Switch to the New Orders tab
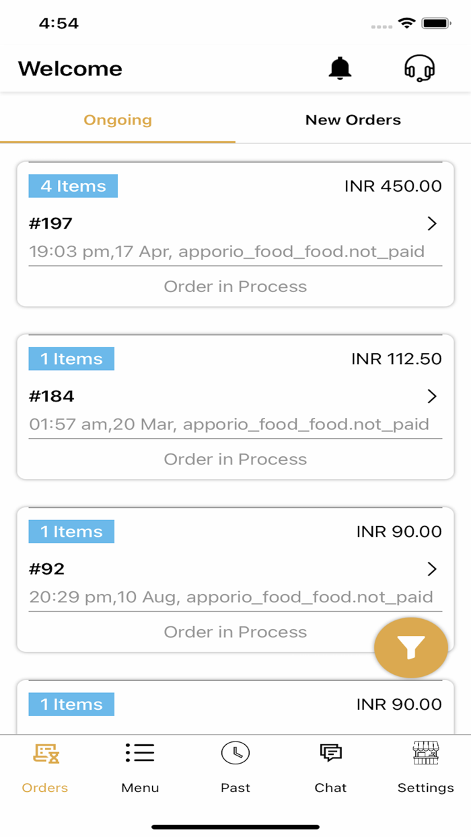 coord(353,120)
